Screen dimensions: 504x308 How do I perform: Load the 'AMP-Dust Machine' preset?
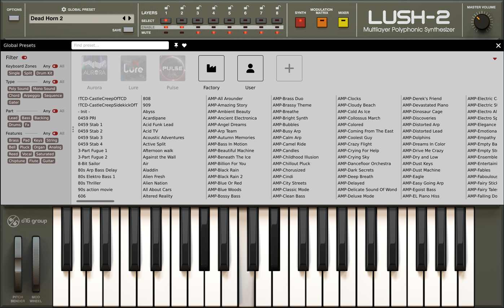pyautogui.click(x=421, y=170)
